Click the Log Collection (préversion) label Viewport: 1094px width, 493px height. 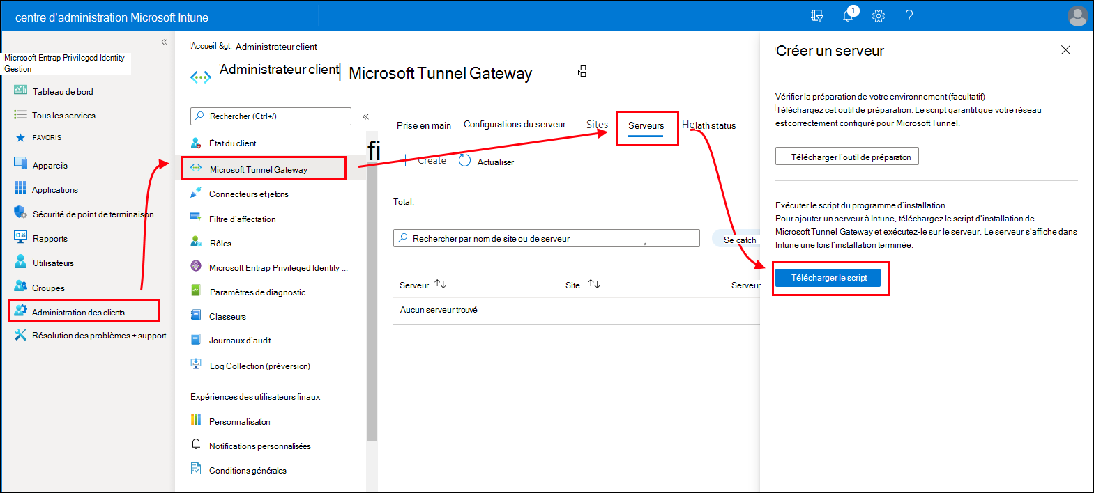coord(259,366)
